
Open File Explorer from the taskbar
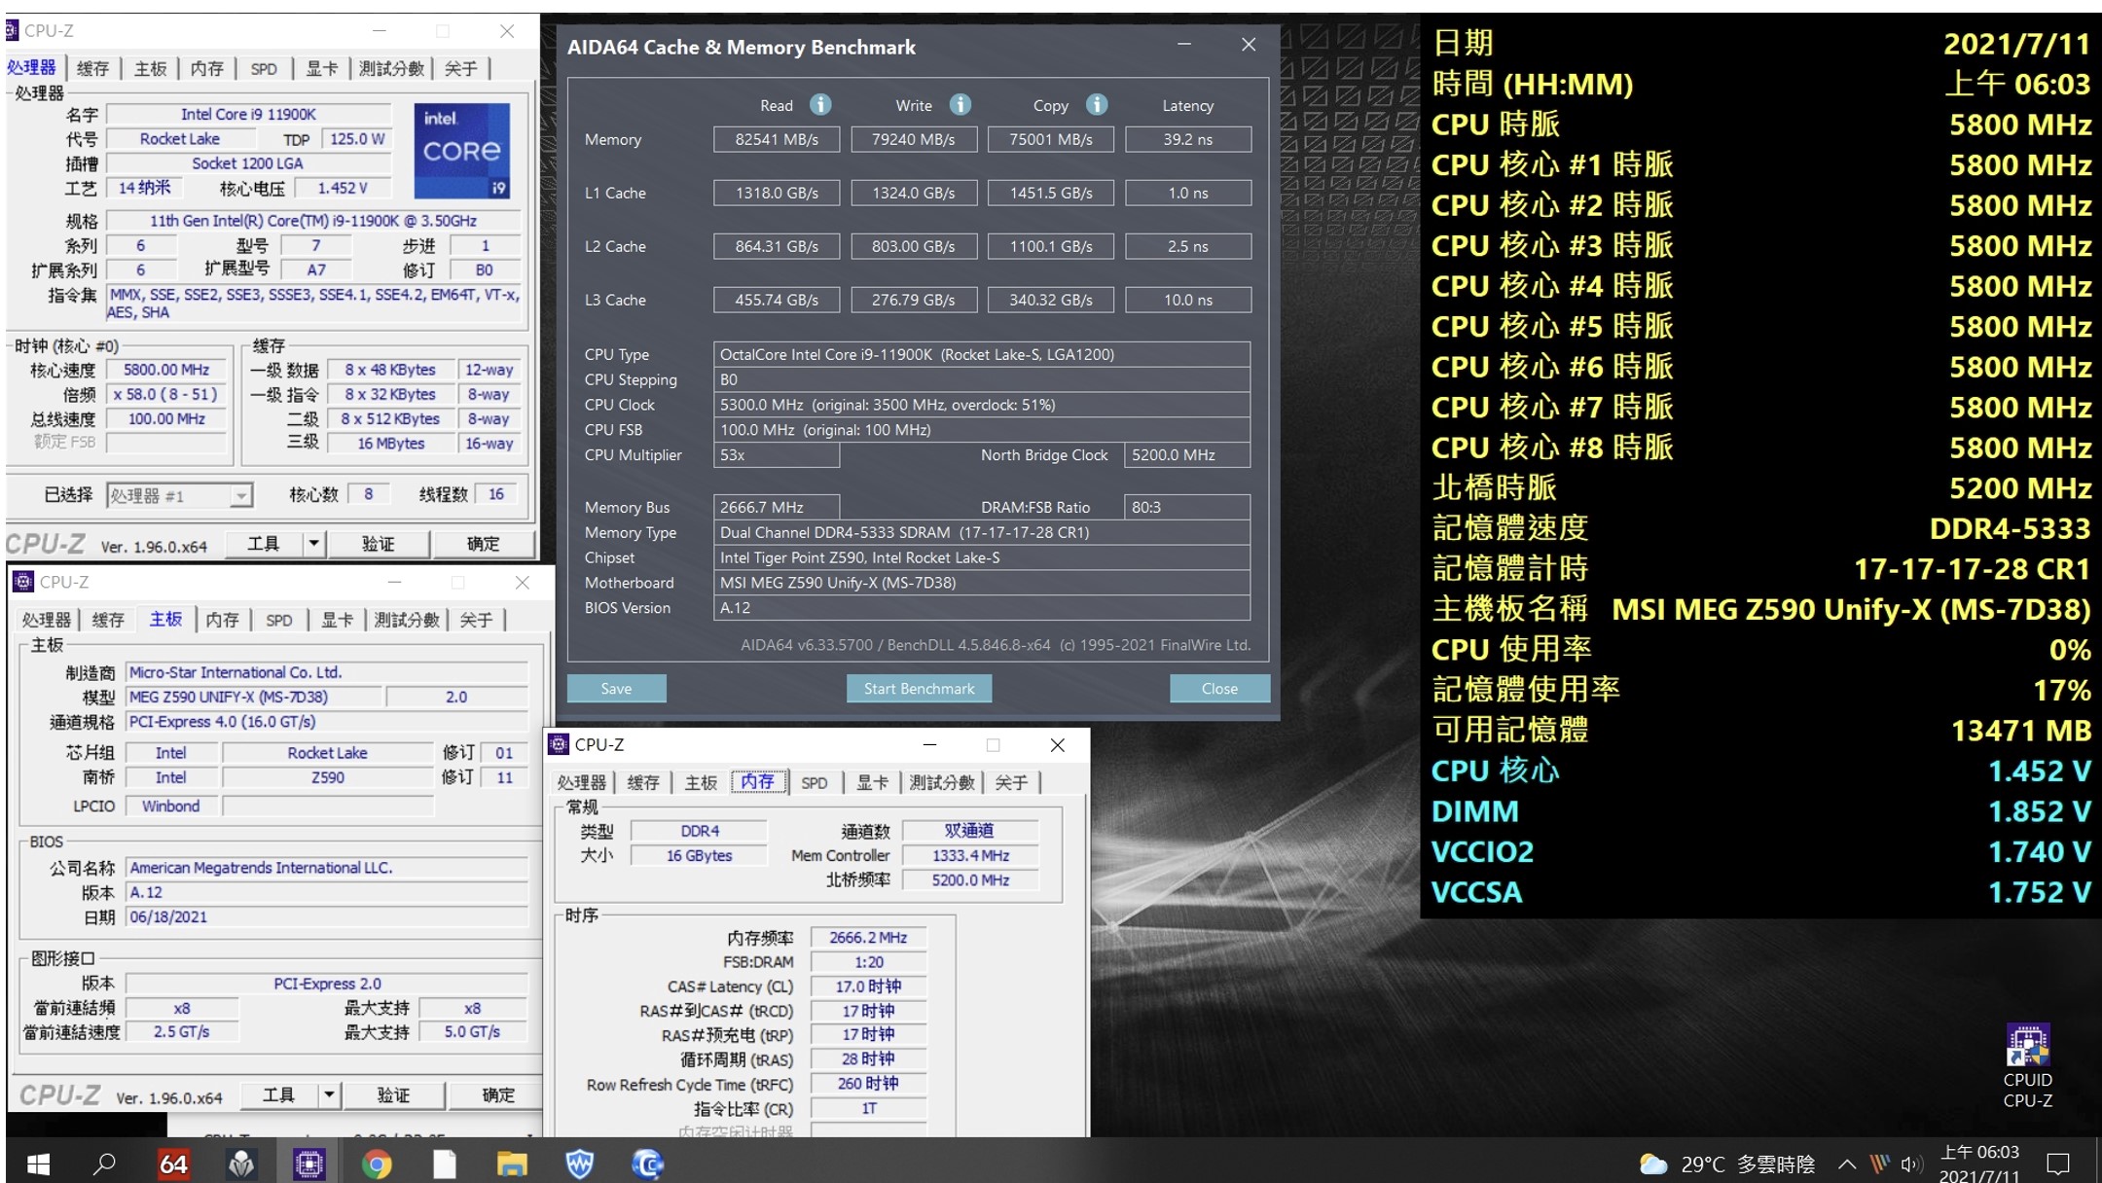click(x=512, y=1164)
